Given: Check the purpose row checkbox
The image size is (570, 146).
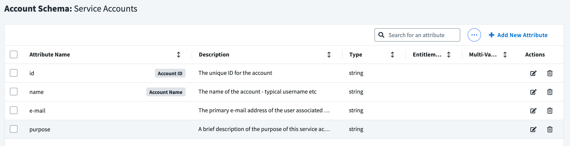Looking at the screenshot, I should 14,129.
